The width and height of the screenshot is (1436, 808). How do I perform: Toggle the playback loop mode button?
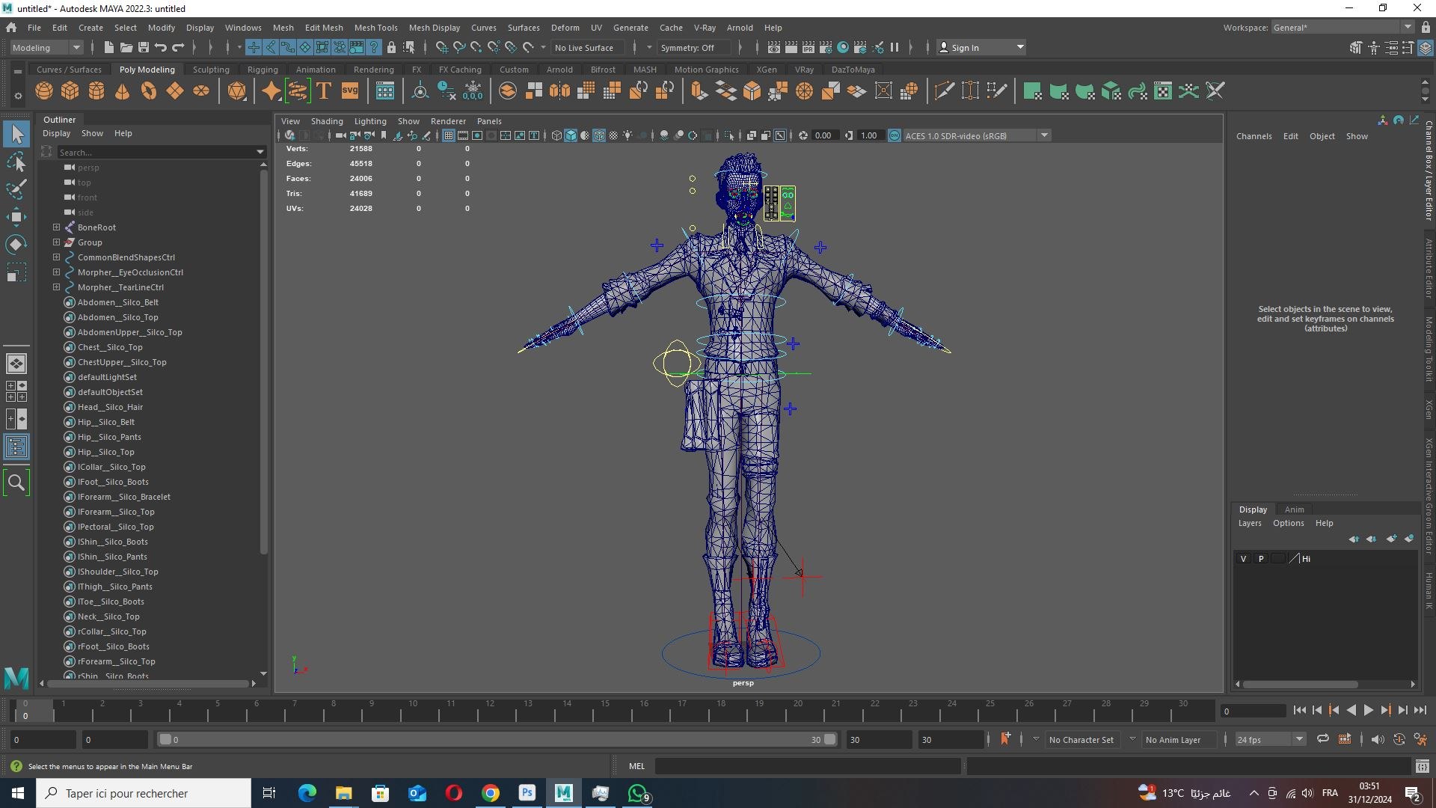click(1323, 739)
